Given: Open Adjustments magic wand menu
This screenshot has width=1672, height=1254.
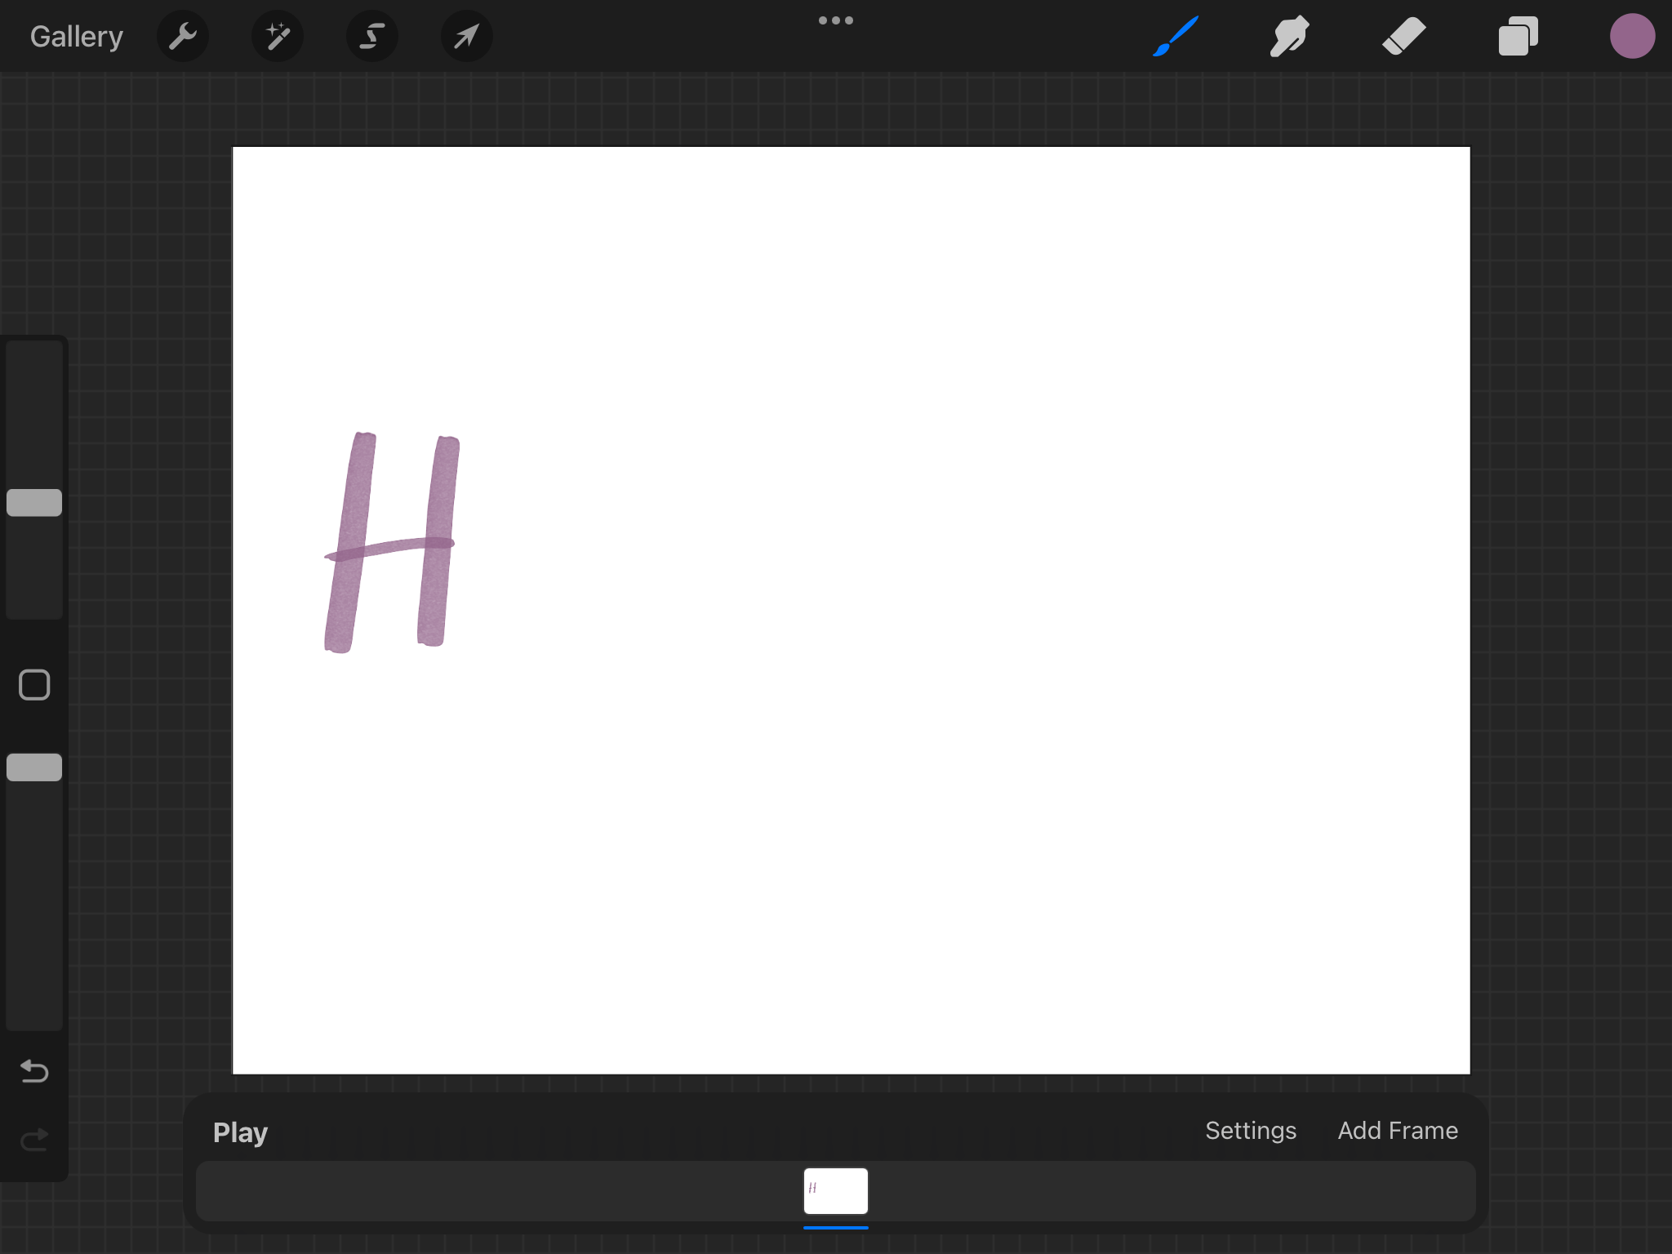Looking at the screenshot, I should [278, 36].
